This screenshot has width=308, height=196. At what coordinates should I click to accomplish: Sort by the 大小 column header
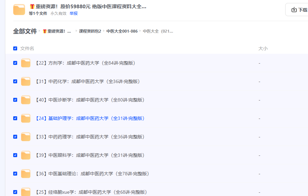click(263, 48)
